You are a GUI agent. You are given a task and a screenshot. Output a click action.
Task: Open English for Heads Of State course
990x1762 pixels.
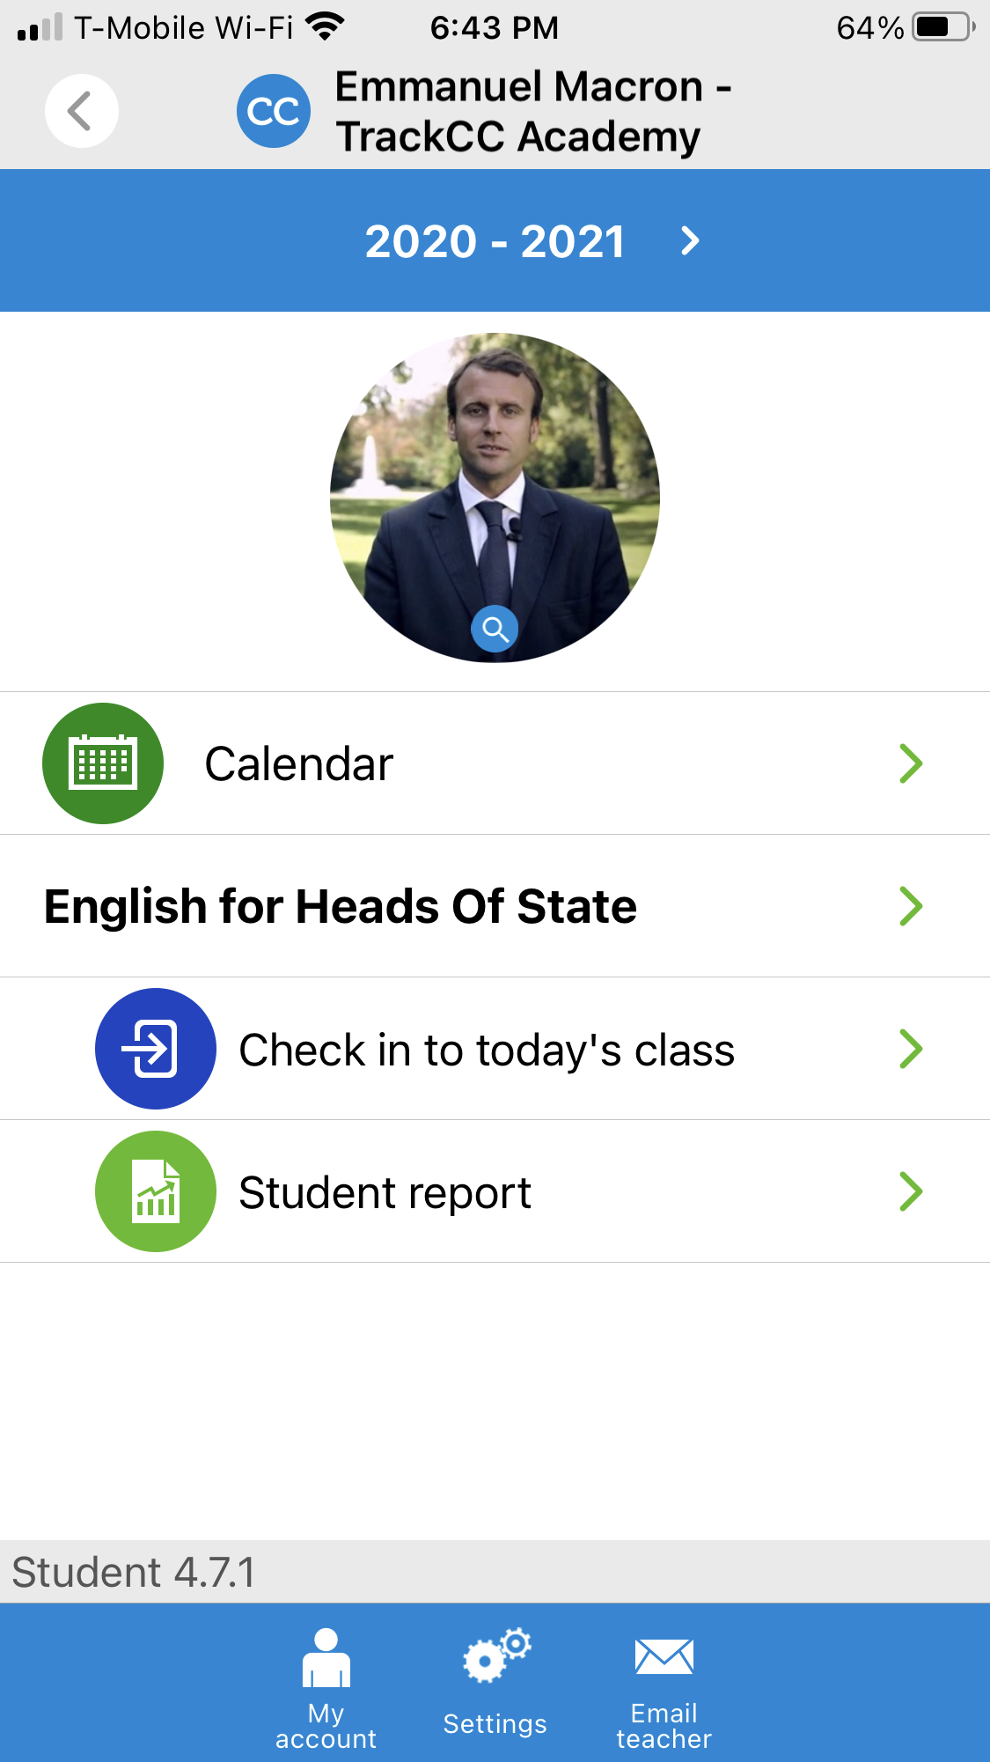tap(341, 906)
